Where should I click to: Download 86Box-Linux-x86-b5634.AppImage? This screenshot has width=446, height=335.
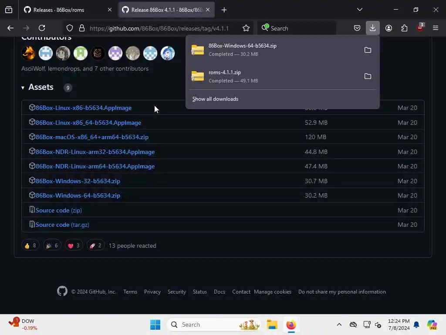(x=83, y=108)
